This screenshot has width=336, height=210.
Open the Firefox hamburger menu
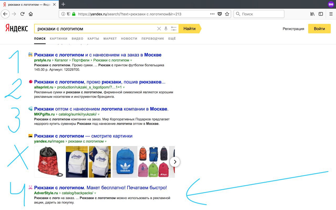pos(331,14)
